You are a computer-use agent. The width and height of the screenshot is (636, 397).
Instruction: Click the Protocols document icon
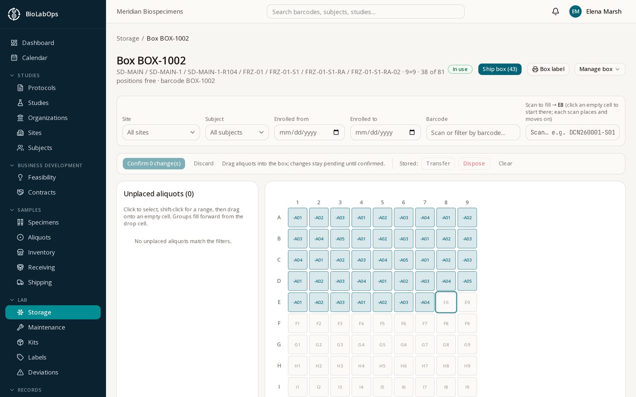click(20, 88)
